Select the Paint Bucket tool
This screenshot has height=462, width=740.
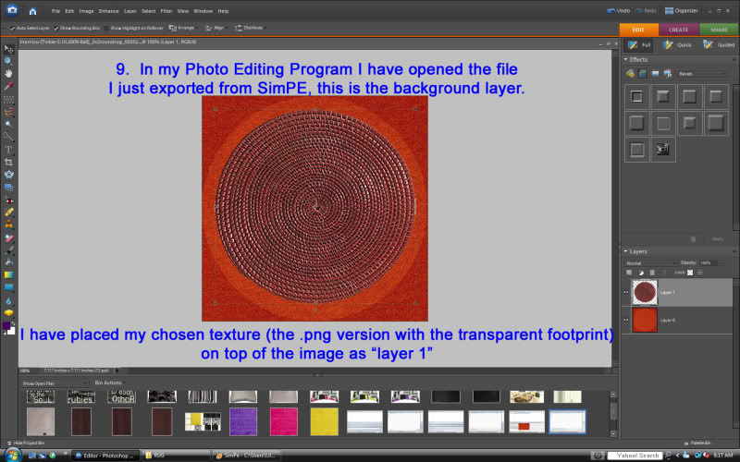8,262
